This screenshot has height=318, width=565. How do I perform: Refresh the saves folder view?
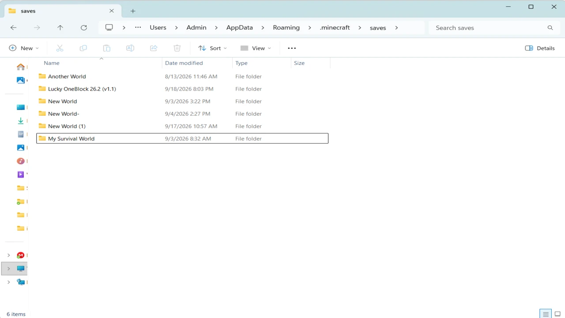coord(84,27)
